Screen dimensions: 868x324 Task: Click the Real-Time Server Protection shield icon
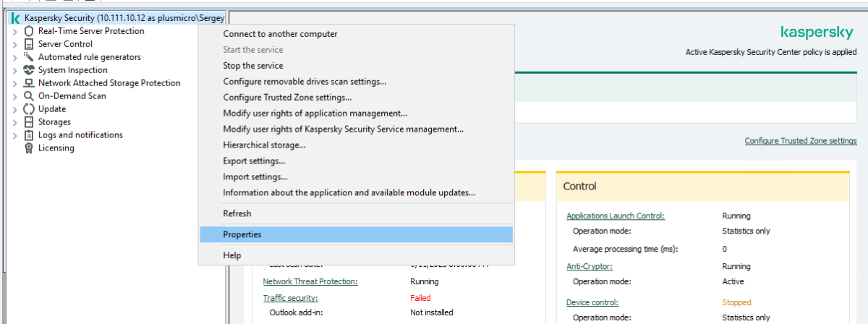pos(29,31)
